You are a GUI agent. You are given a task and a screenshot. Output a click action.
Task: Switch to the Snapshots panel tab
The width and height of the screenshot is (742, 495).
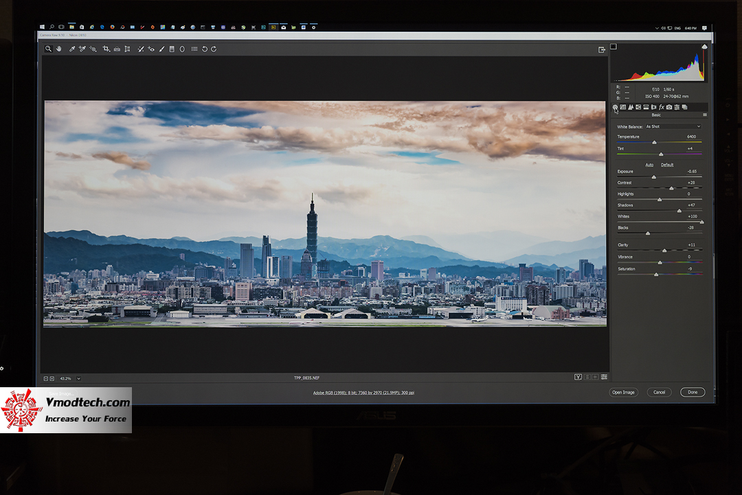click(684, 107)
